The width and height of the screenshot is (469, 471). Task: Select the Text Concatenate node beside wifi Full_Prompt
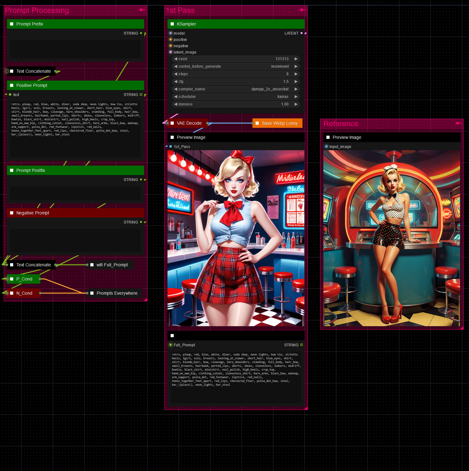click(x=34, y=265)
